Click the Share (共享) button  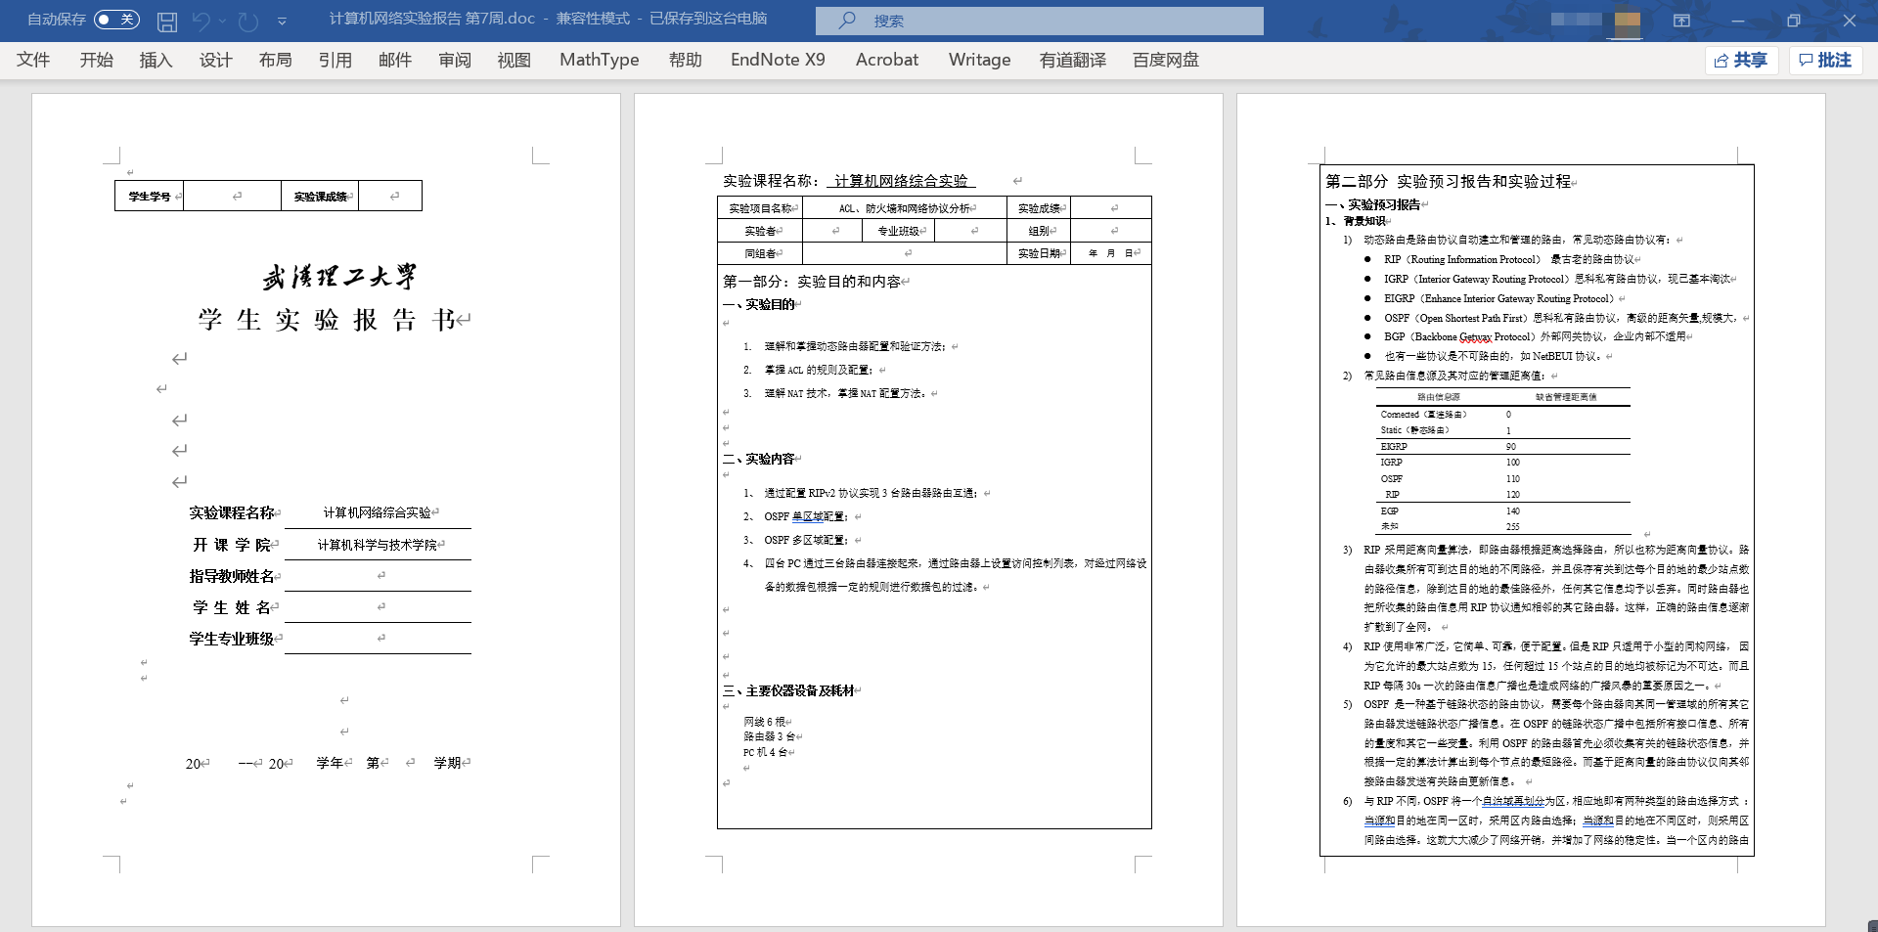1741,61
